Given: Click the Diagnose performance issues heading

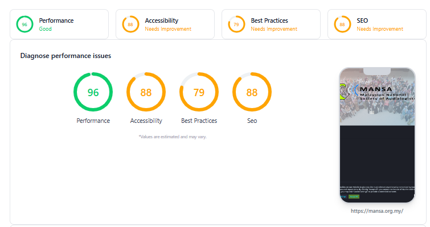Looking at the screenshot, I should click(x=66, y=56).
